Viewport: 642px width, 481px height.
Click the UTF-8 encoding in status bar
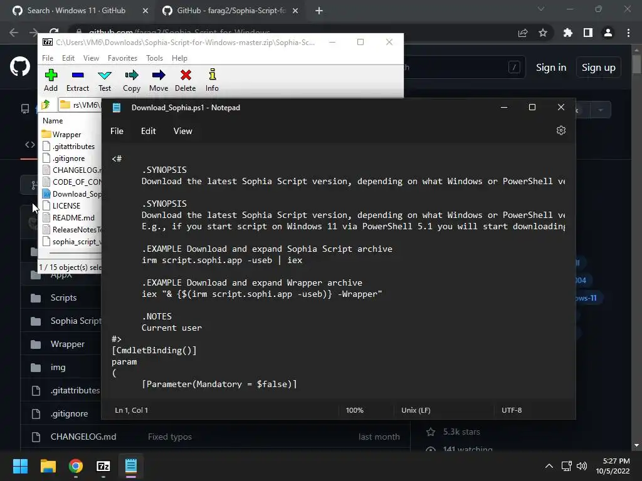point(512,410)
